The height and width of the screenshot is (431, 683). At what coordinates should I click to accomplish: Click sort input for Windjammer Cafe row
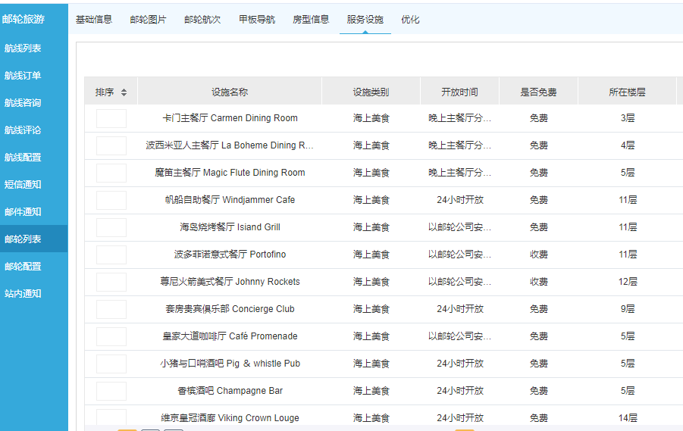tap(111, 200)
